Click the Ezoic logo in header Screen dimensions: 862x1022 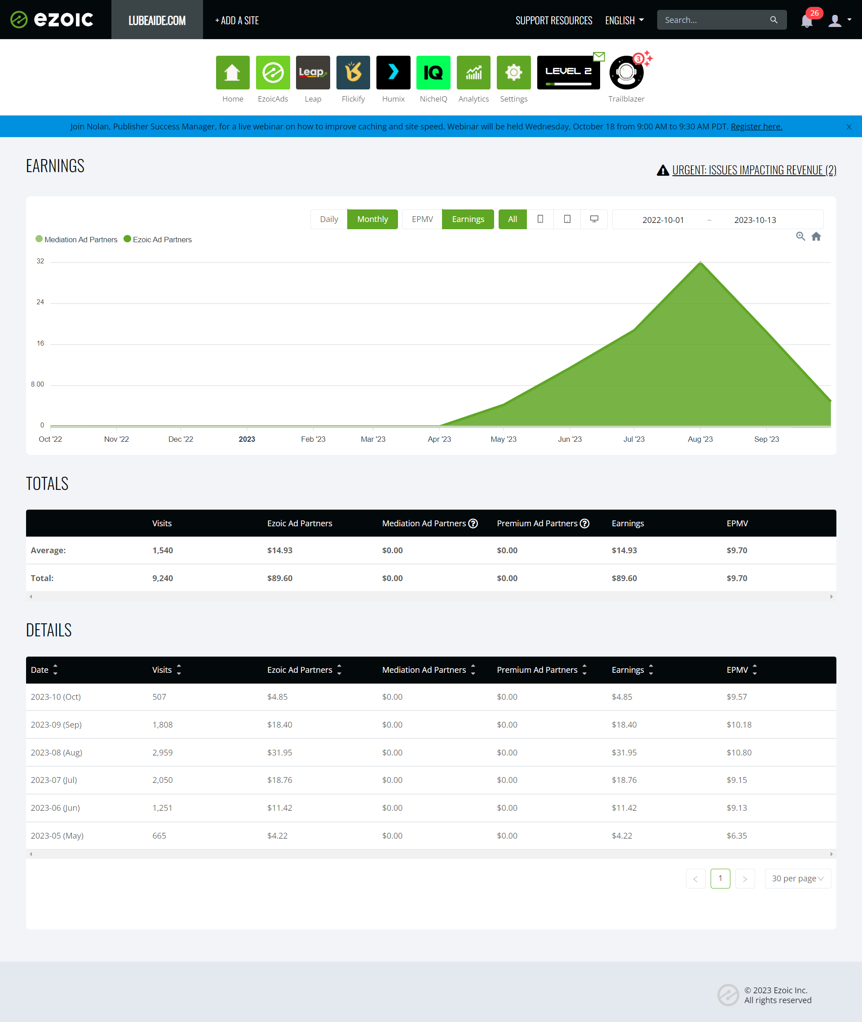pos(51,20)
